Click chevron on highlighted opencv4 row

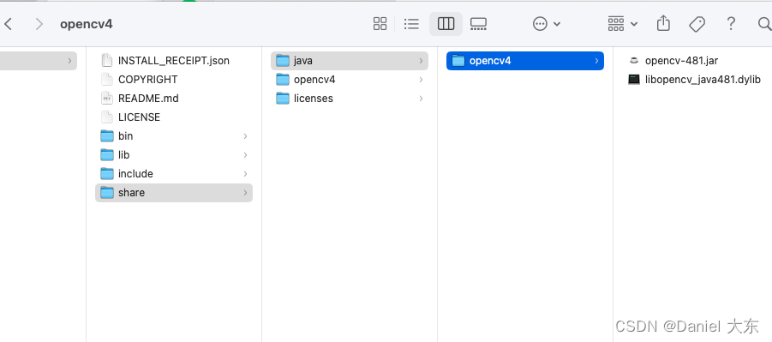coord(596,61)
